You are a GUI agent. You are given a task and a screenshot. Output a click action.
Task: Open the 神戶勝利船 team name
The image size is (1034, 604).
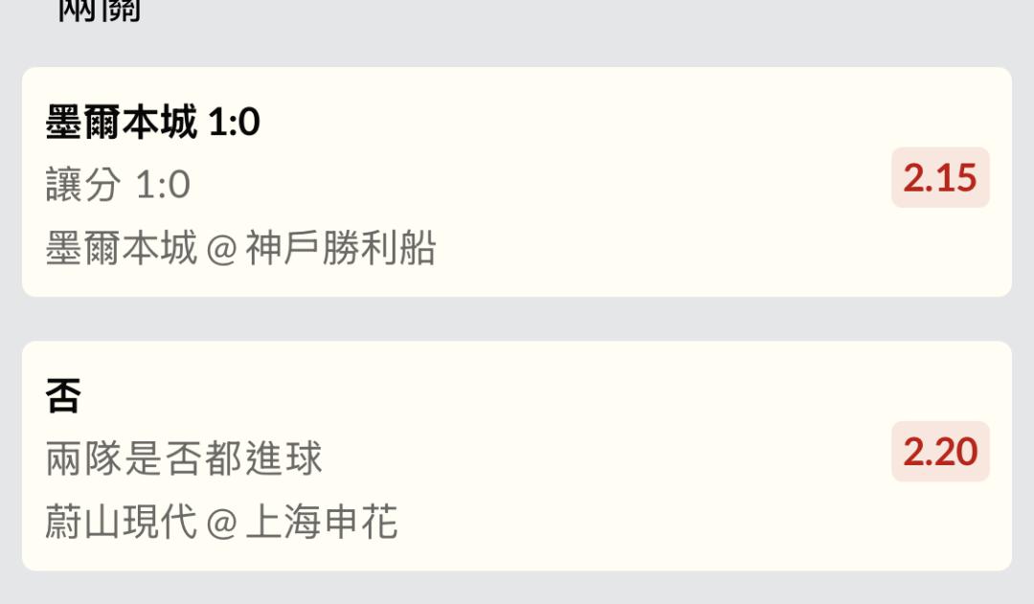tap(341, 249)
